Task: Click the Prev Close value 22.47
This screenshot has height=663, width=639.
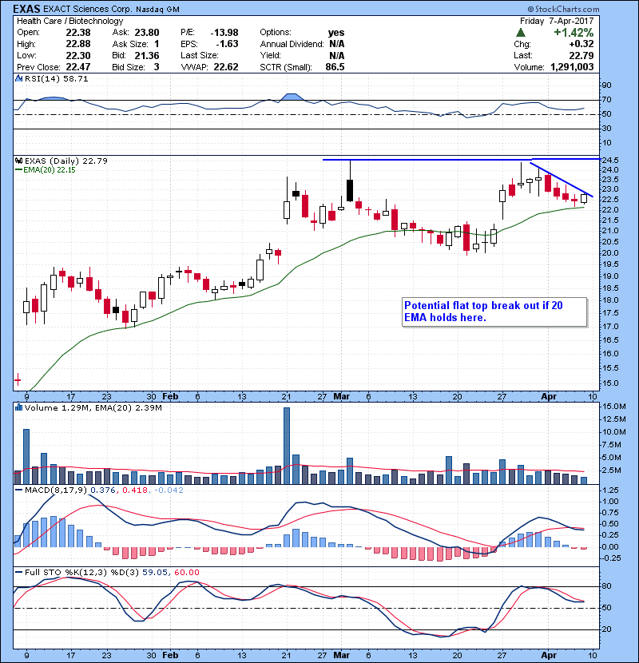Action: pos(77,67)
